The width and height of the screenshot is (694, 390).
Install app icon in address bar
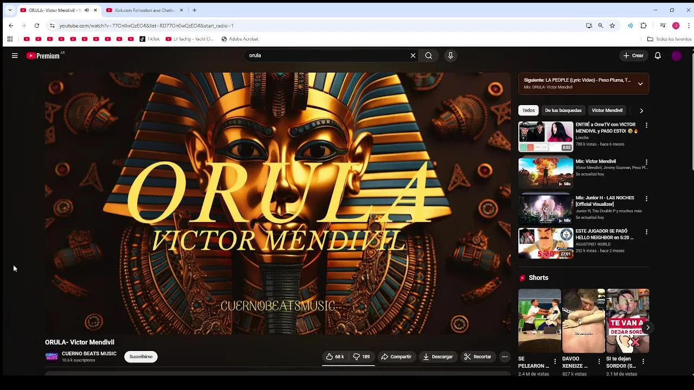point(589,25)
